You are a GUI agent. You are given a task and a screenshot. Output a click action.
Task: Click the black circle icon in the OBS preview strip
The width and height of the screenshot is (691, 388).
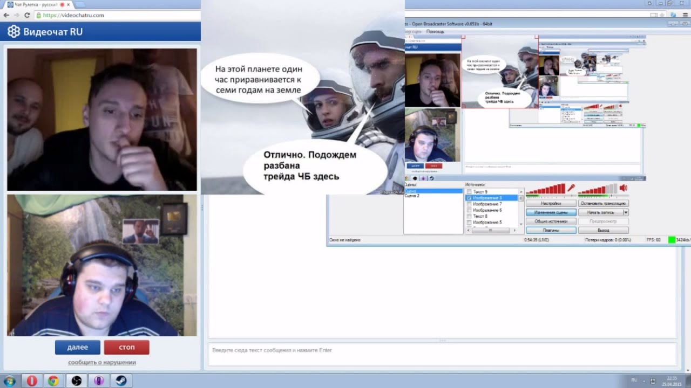coord(415,178)
